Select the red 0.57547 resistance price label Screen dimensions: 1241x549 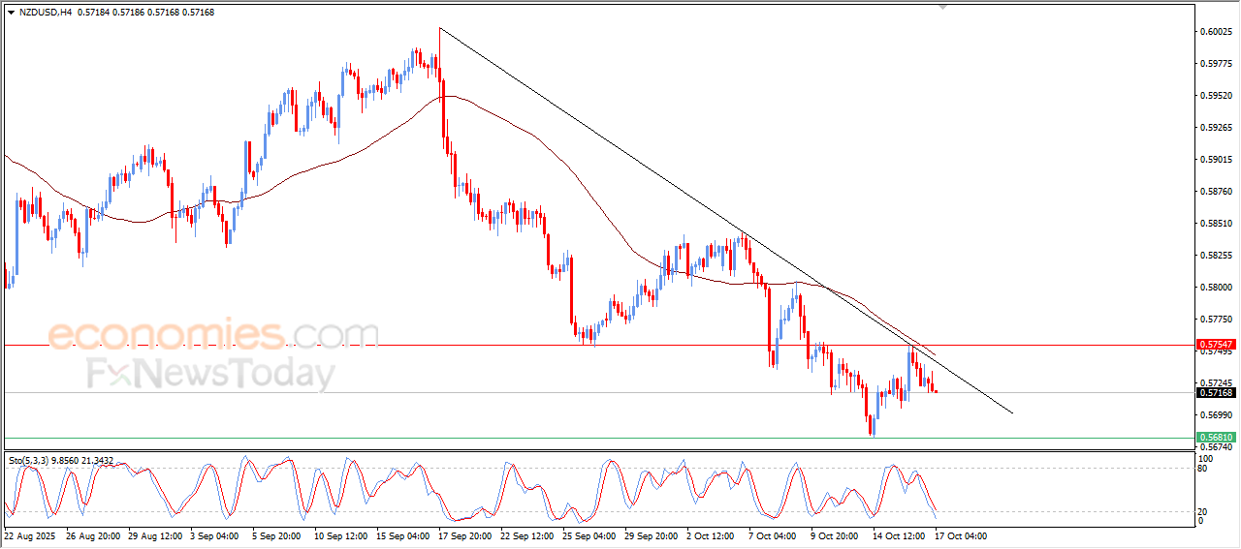[1216, 345]
